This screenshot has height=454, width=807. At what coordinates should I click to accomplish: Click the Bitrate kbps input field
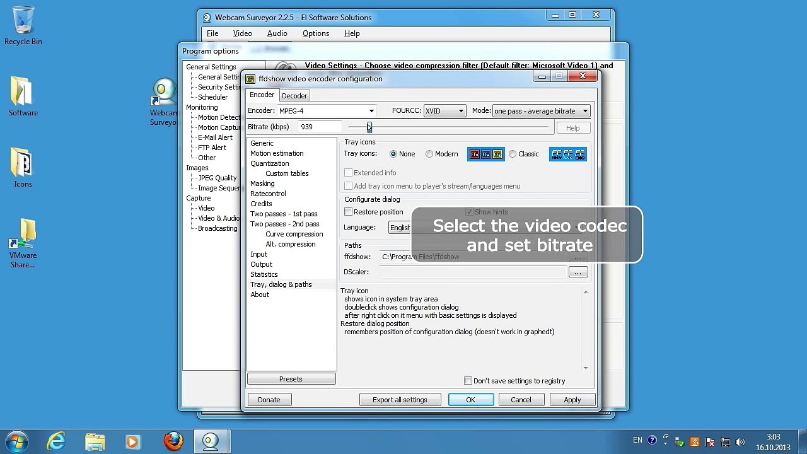(x=320, y=127)
